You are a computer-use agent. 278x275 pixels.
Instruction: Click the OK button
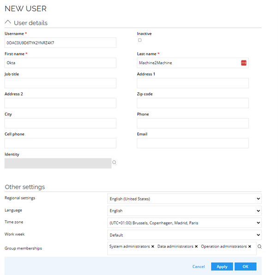pyautogui.click(x=245, y=267)
